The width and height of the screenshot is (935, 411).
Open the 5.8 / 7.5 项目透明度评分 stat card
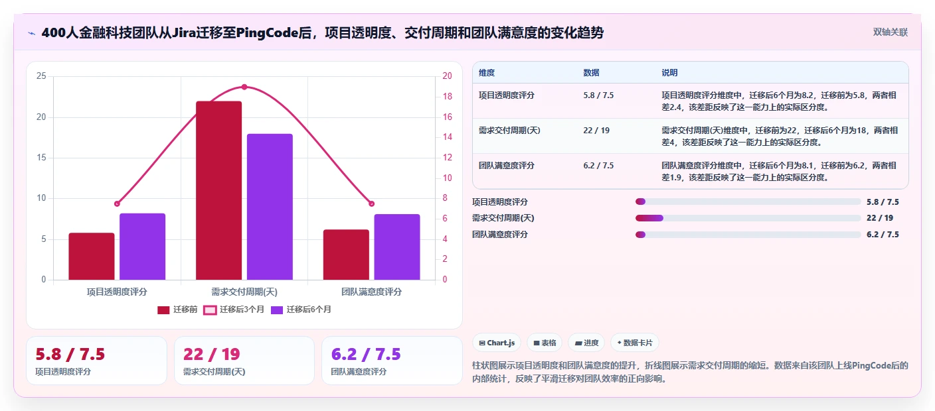[96, 361]
